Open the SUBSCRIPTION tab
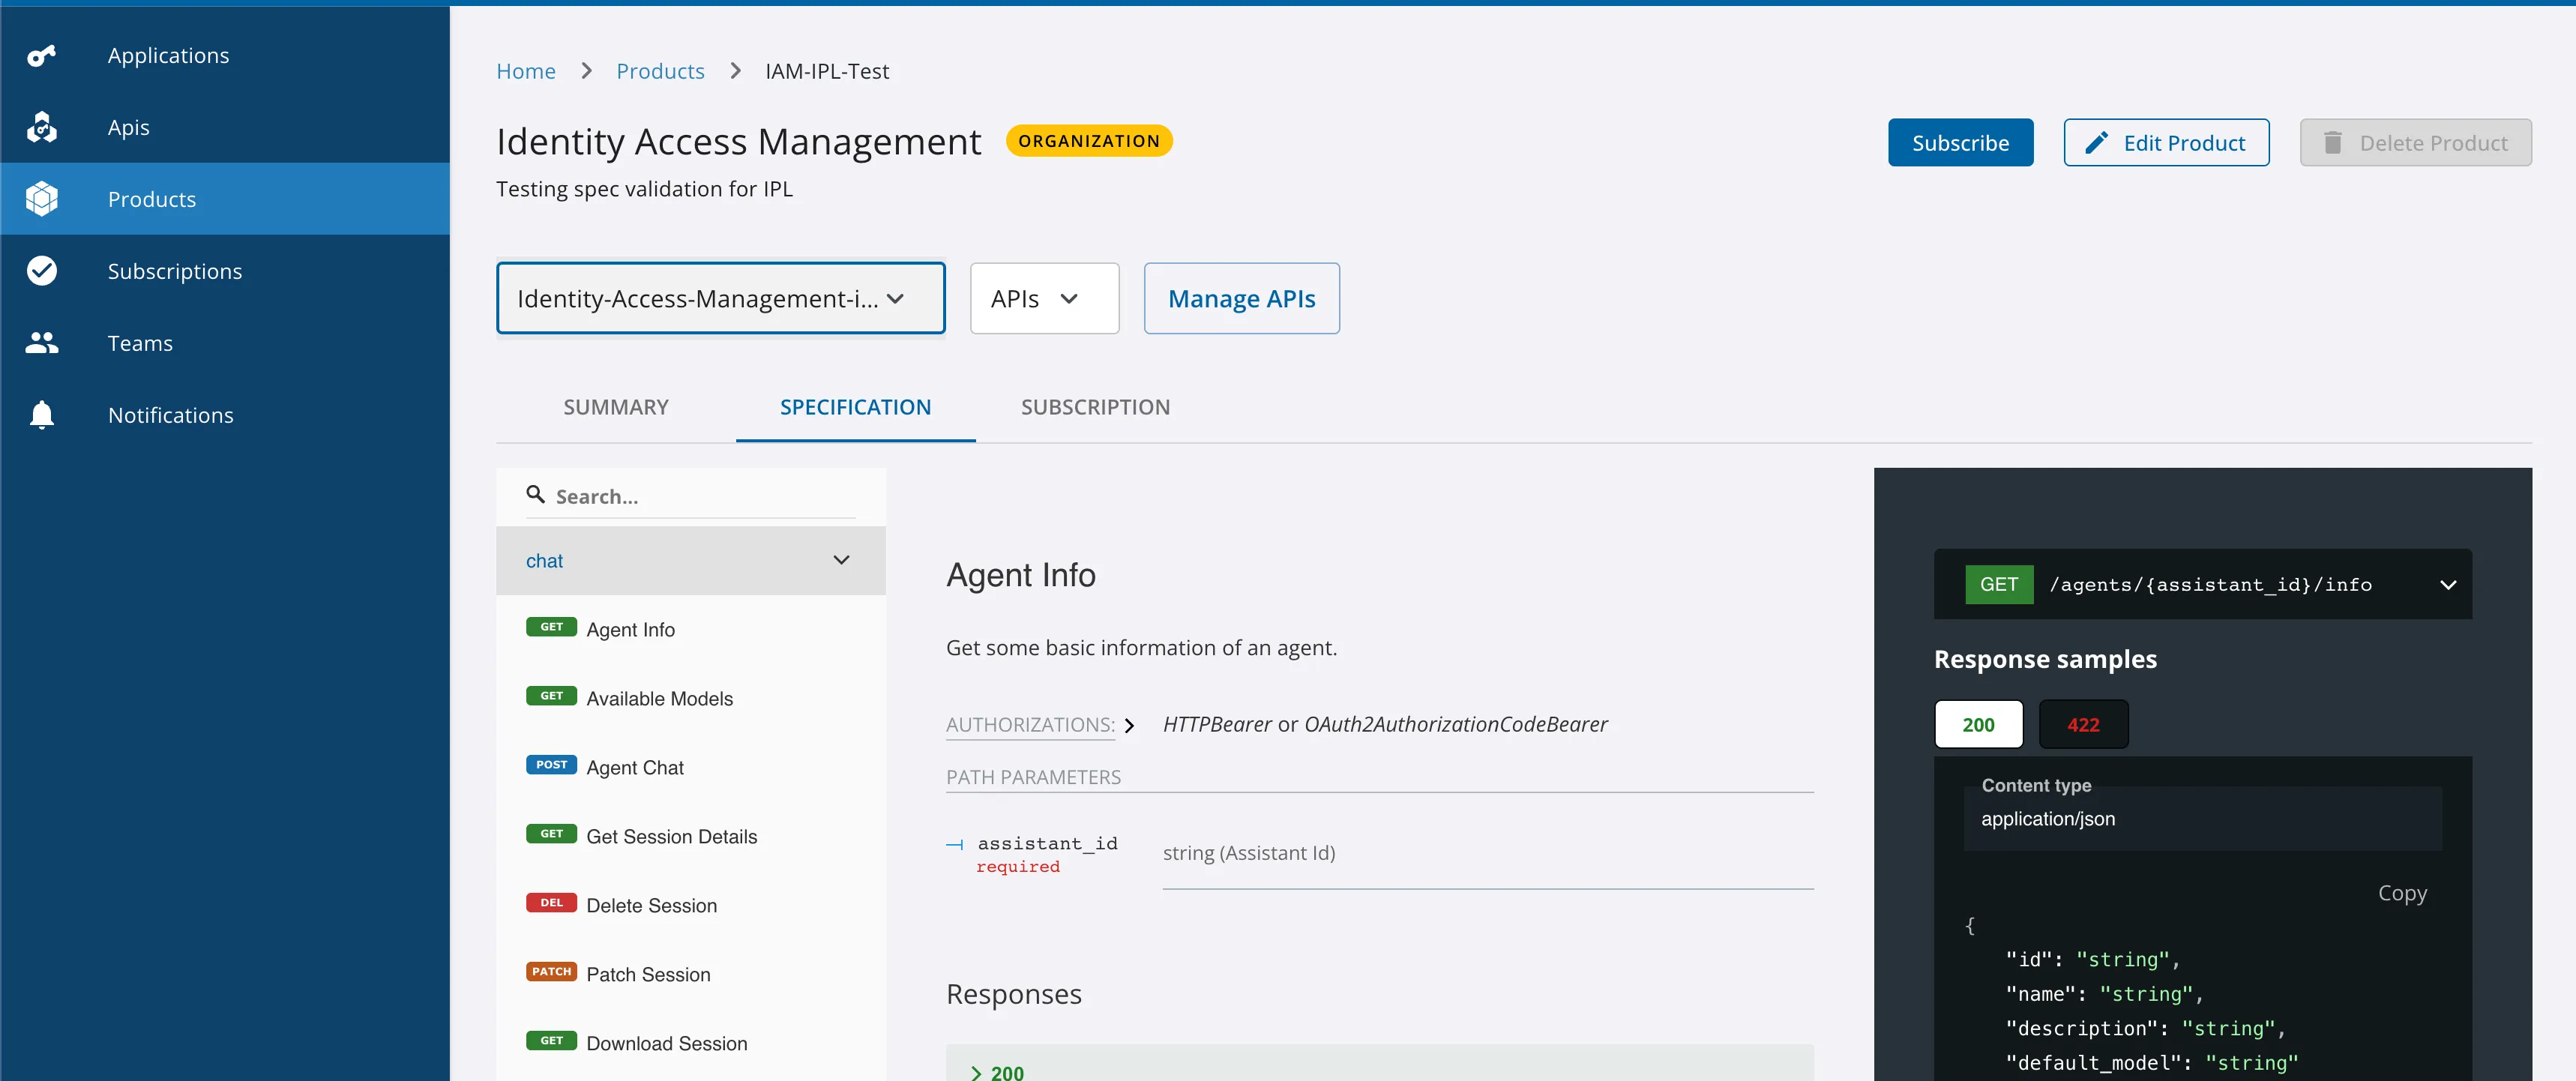Viewport: 2576px width, 1081px height. 1095,407
